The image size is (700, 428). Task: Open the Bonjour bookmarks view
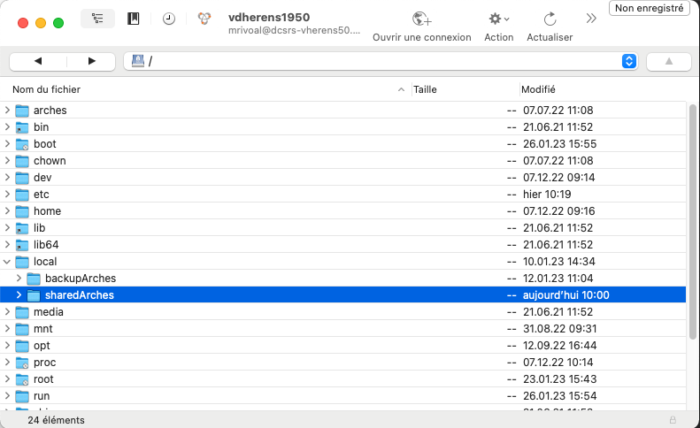[204, 19]
